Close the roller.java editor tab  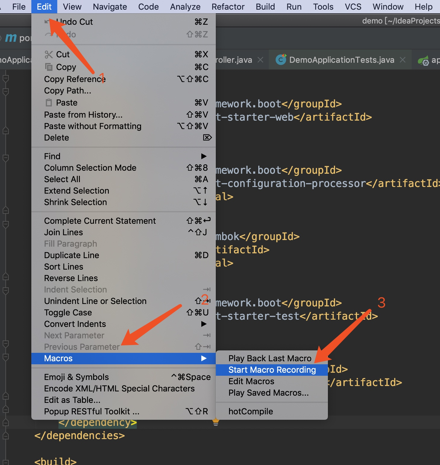point(260,60)
